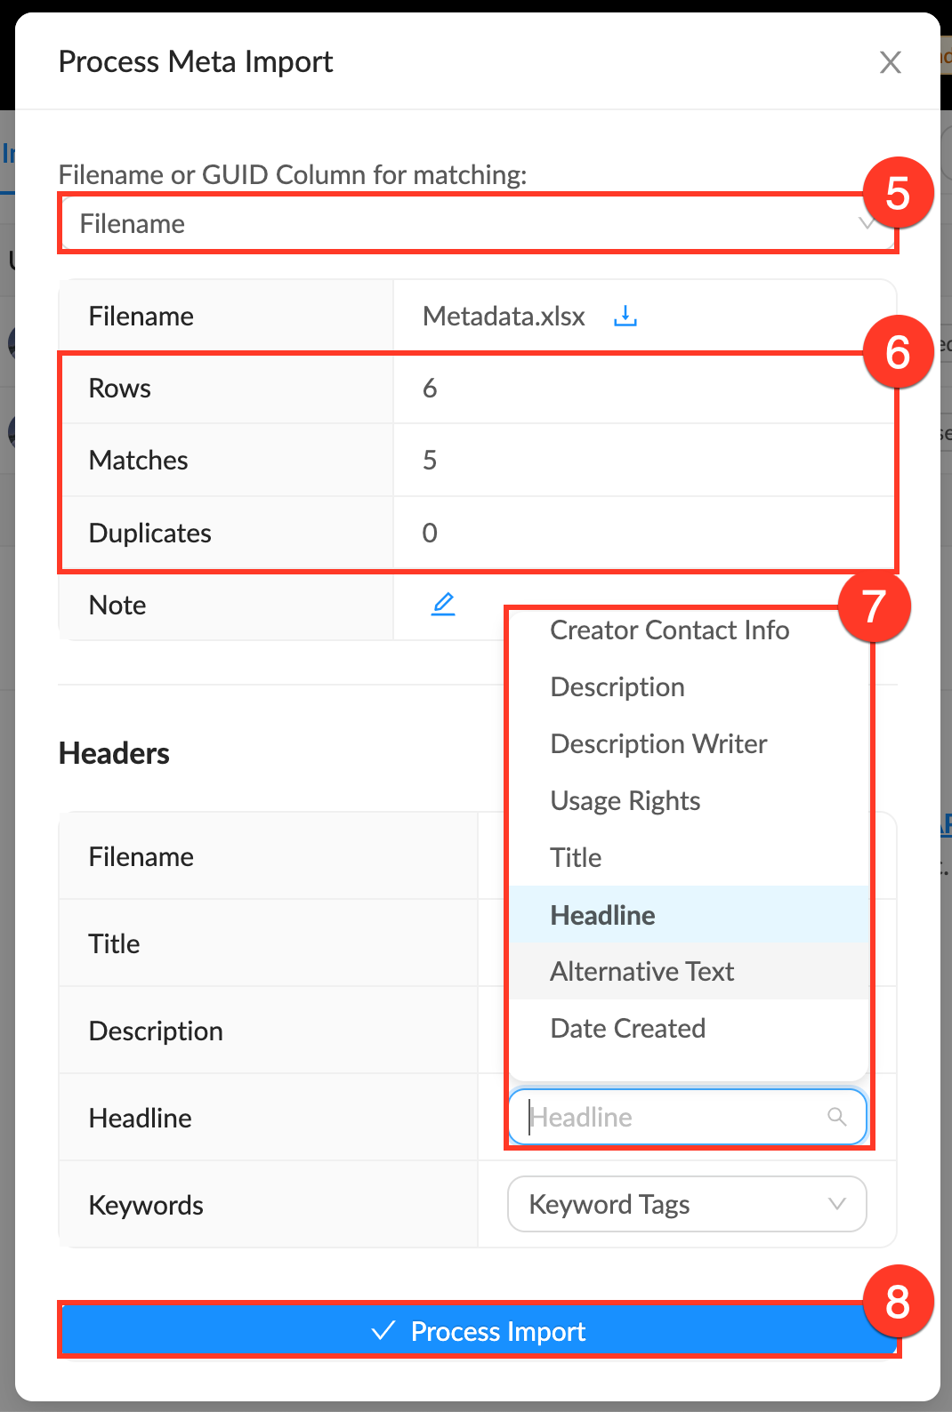Click the Metadata.xlsx filename text

coord(504,317)
